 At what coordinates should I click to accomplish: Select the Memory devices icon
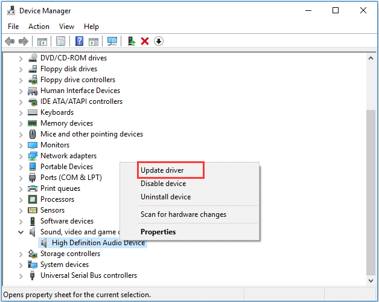pyautogui.click(x=33, y=123)
